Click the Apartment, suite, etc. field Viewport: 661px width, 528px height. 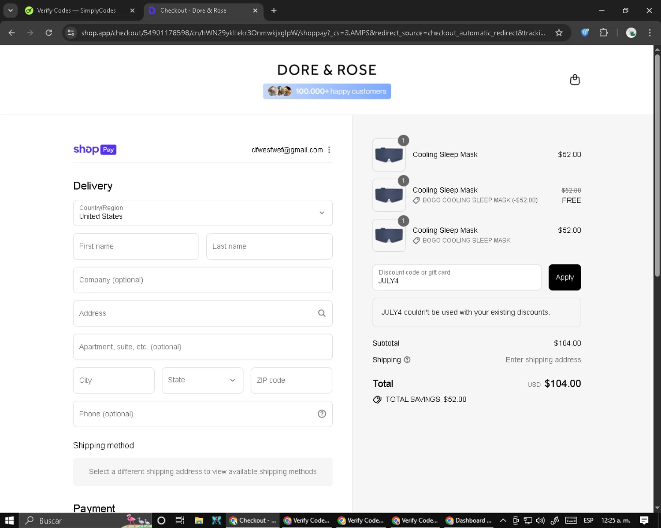(203, 347)
